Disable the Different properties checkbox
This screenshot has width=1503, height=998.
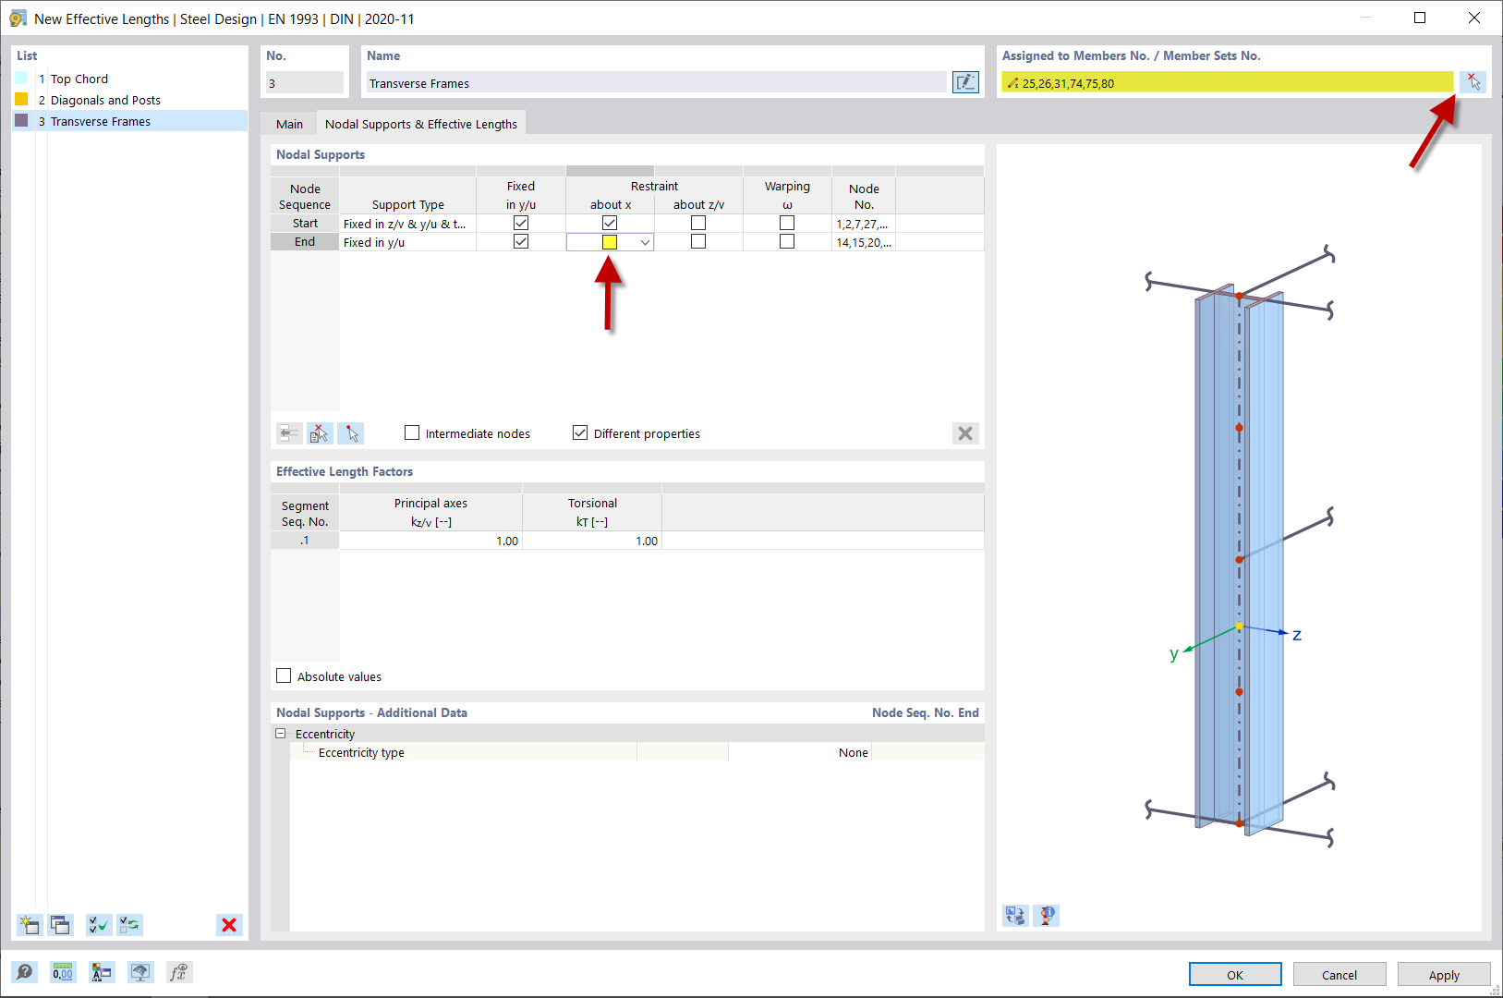tap(579, 432)
